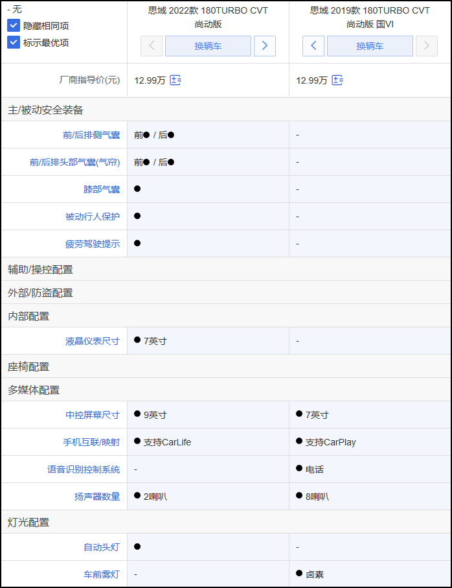452x588 pixels.
Task: Click 12.99万 price for 2019款
Action: (311, 80)
